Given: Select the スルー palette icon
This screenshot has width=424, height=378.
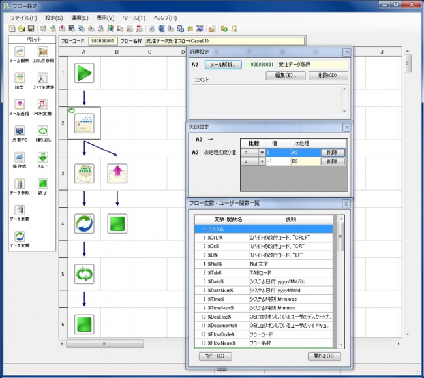Looking at the screenshot, I should pos(43,158).
